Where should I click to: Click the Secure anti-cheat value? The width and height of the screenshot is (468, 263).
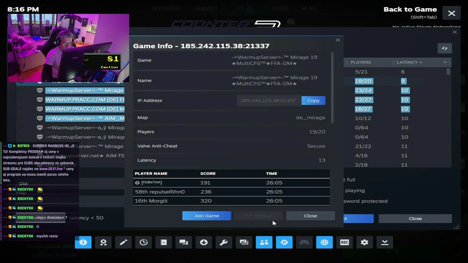tap(316, 146)
